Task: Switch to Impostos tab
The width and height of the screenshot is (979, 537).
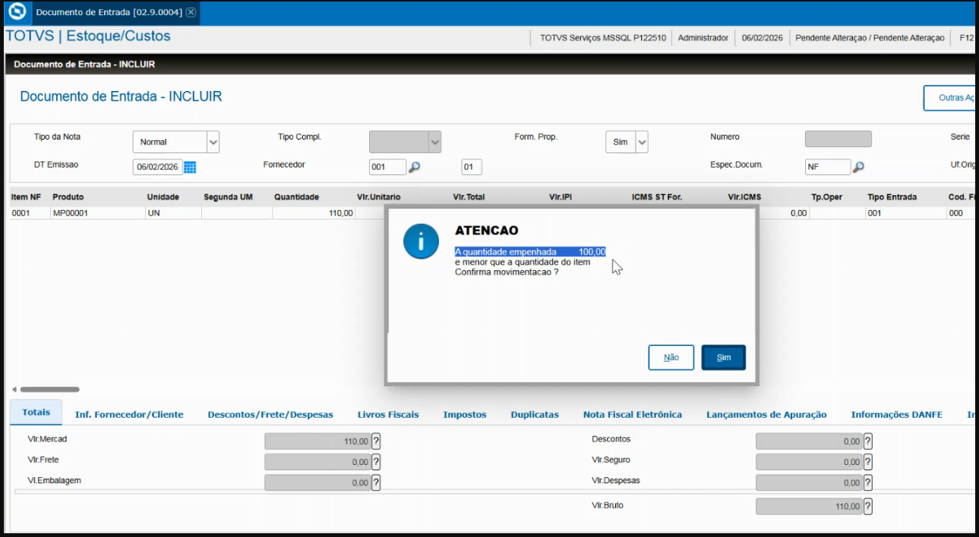Action: (x=465, y=414)
